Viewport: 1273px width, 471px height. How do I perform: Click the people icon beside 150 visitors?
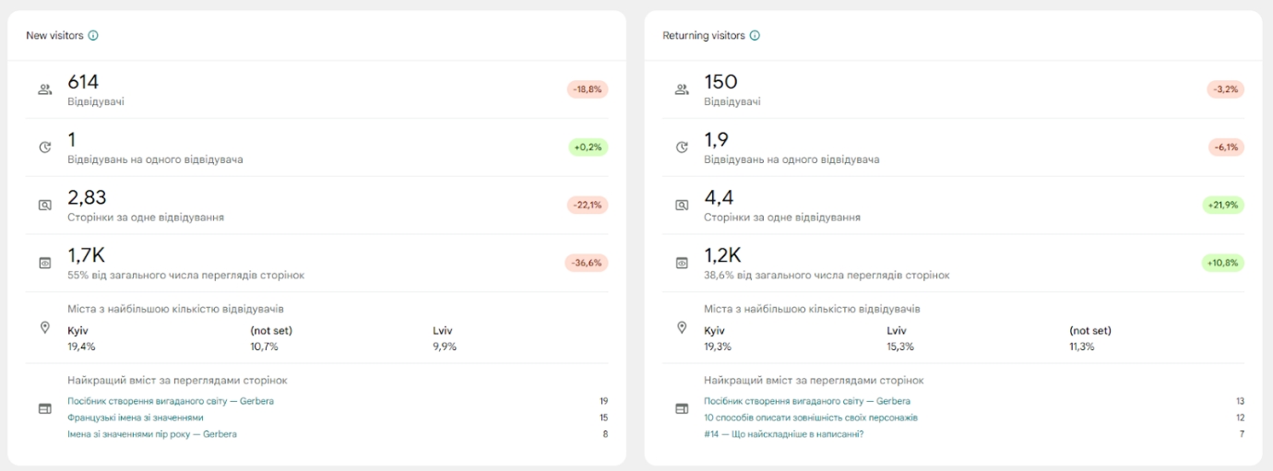coord(682,89)
